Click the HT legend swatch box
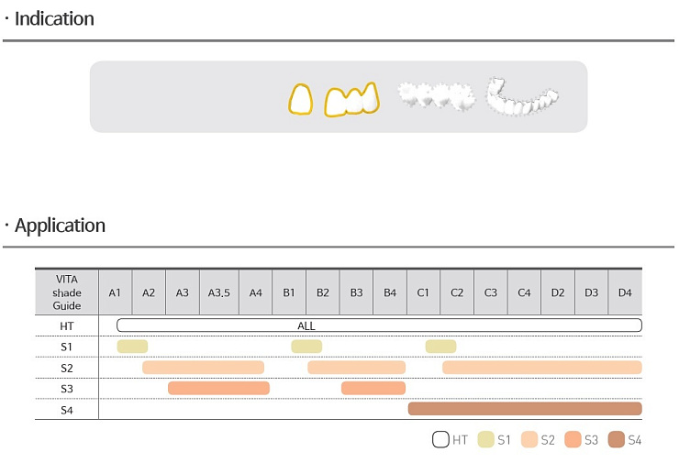This screenshot has width=679, height=463. click(440, 440)
